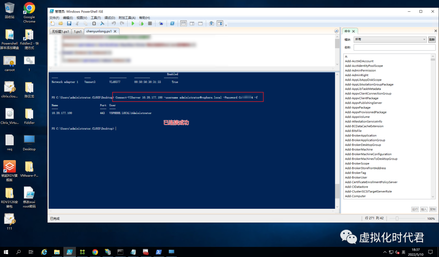Click the Show Command Window icon

click(211, 24)
